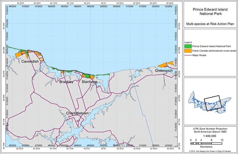Click the orange crown lands legend swatch
Screen dimensions: 238x154
click(x=188, y=51)
